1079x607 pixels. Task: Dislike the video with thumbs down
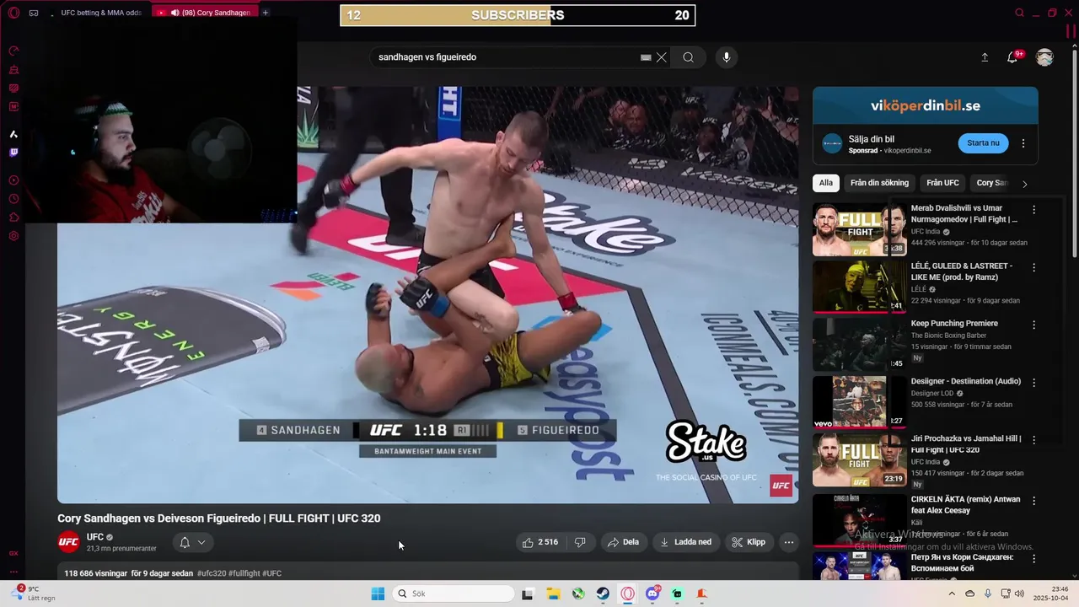click(580, 542)
